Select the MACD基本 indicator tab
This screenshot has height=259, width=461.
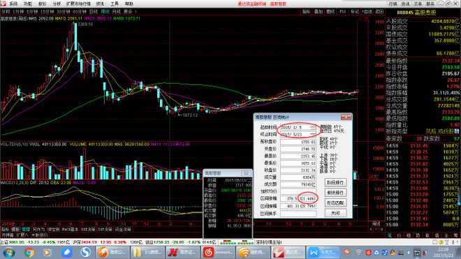click(71, 229)
